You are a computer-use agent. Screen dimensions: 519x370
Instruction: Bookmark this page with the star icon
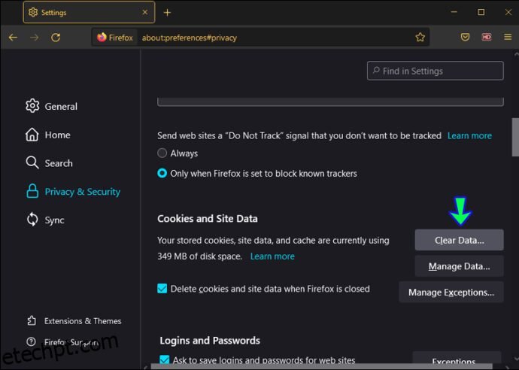point(420,37)
